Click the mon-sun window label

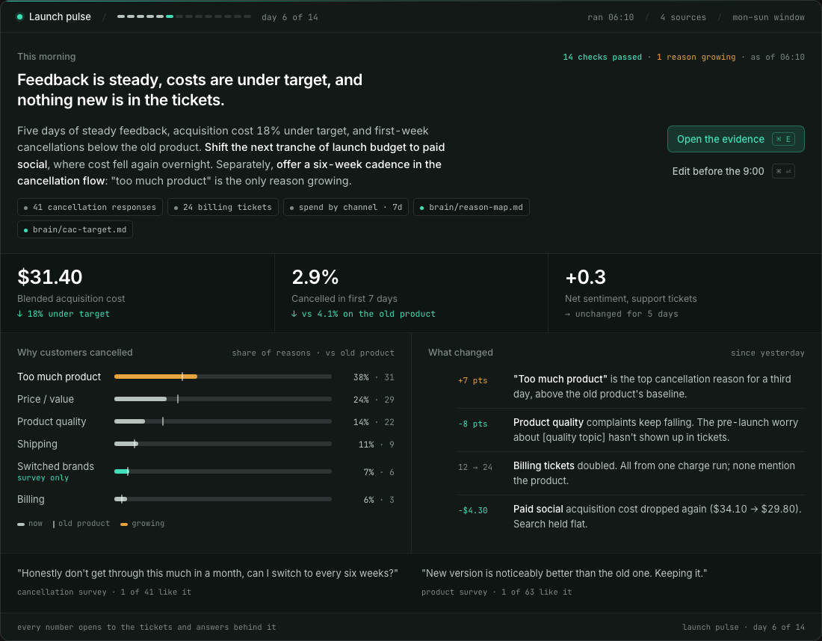(768, 17)
